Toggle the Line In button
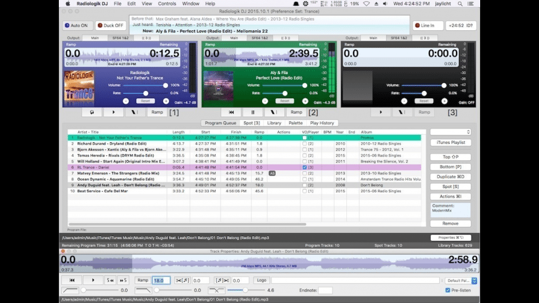The height and width of the screenshot is (303, 539). coord(427,25)
